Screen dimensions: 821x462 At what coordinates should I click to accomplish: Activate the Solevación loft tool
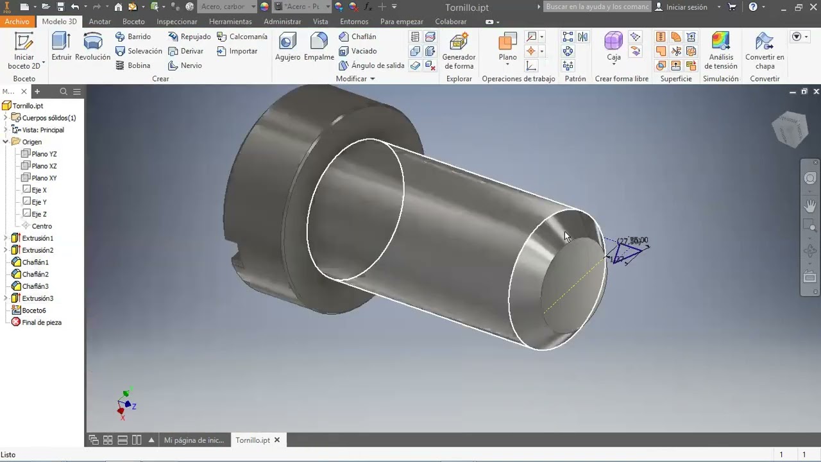point(139,51)
